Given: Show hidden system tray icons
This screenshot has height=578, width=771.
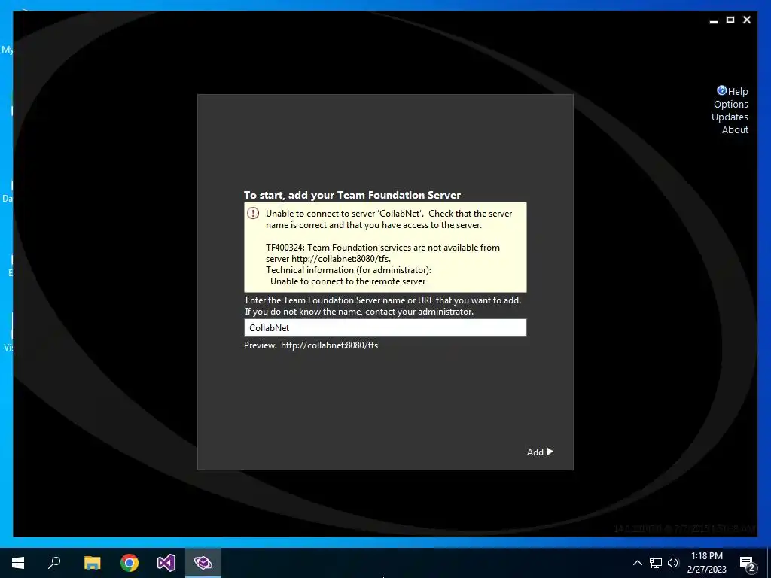Looking at the screenshot, I should click(637, 563).
